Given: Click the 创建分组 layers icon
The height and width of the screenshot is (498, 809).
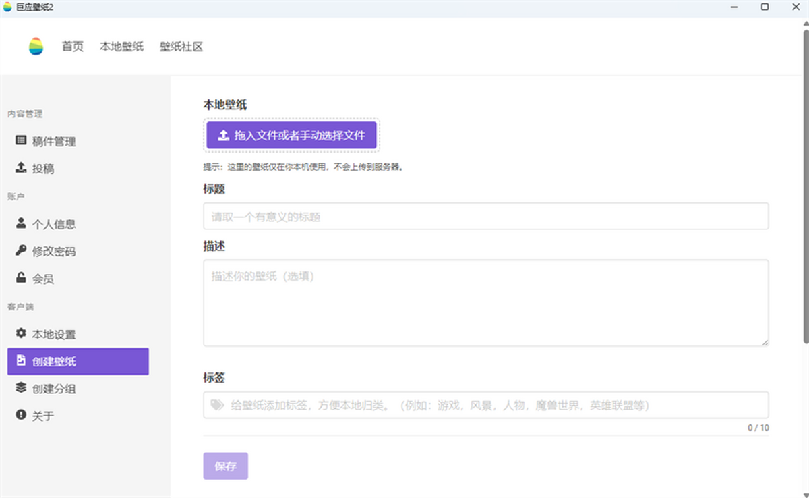Looking at the screenshot, I should (21, 388).
